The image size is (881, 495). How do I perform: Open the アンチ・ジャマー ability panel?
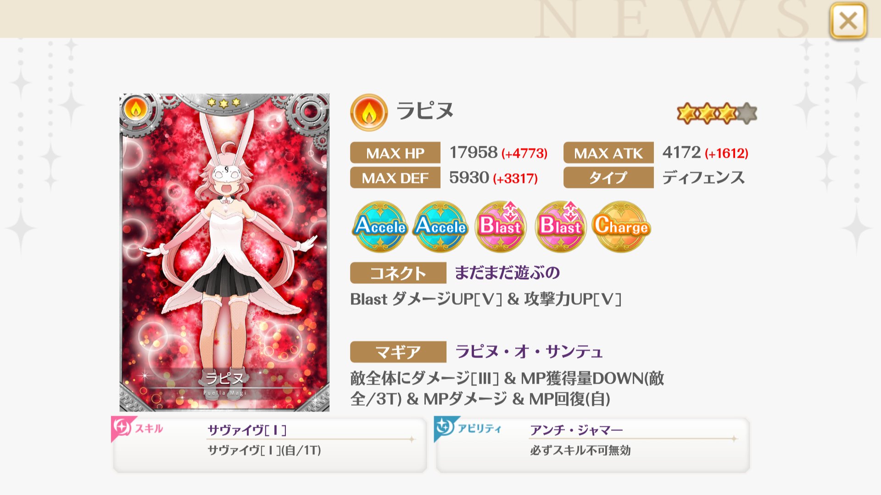click(593, 445)
